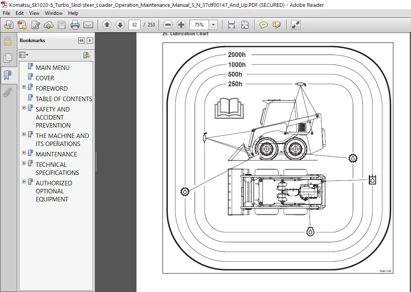Click the Save file floppy icon
The width and height of the screenshot is (411, 292).
click(x=62, y=25)
